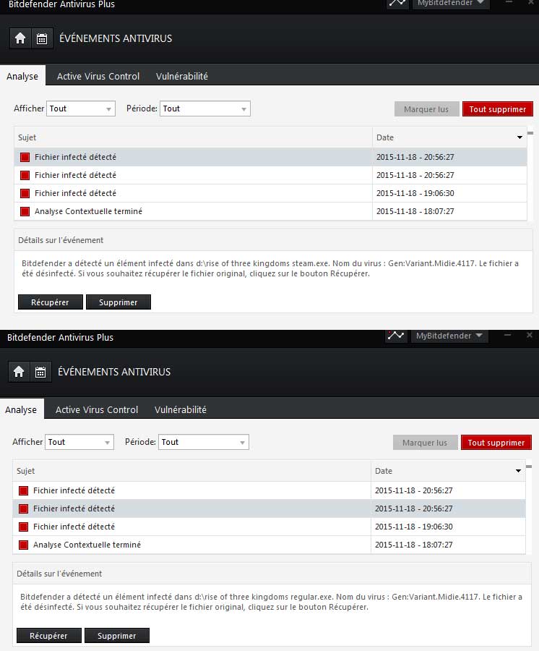The height and width of the screenshot is (651, 539).
Task: Switch to Active Virus Control tab, lower window
Action: (97, 409)
